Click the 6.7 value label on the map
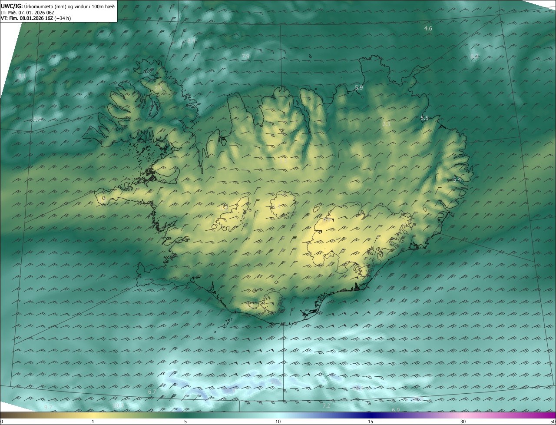This screenshot has height=425, width=556. pyautogui.click(x=152, y=392)
